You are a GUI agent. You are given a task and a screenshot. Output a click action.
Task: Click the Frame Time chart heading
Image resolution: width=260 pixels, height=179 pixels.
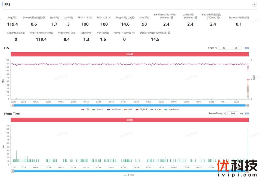pyautogui.click(x=12, y=113)
